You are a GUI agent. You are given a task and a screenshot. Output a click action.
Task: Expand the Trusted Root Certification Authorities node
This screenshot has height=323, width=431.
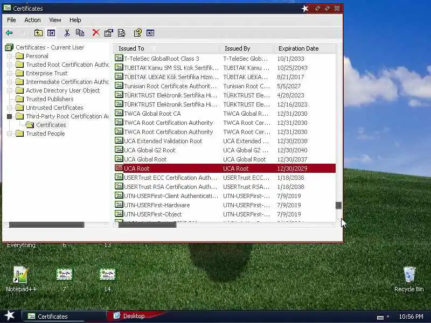tap(10, 65)
